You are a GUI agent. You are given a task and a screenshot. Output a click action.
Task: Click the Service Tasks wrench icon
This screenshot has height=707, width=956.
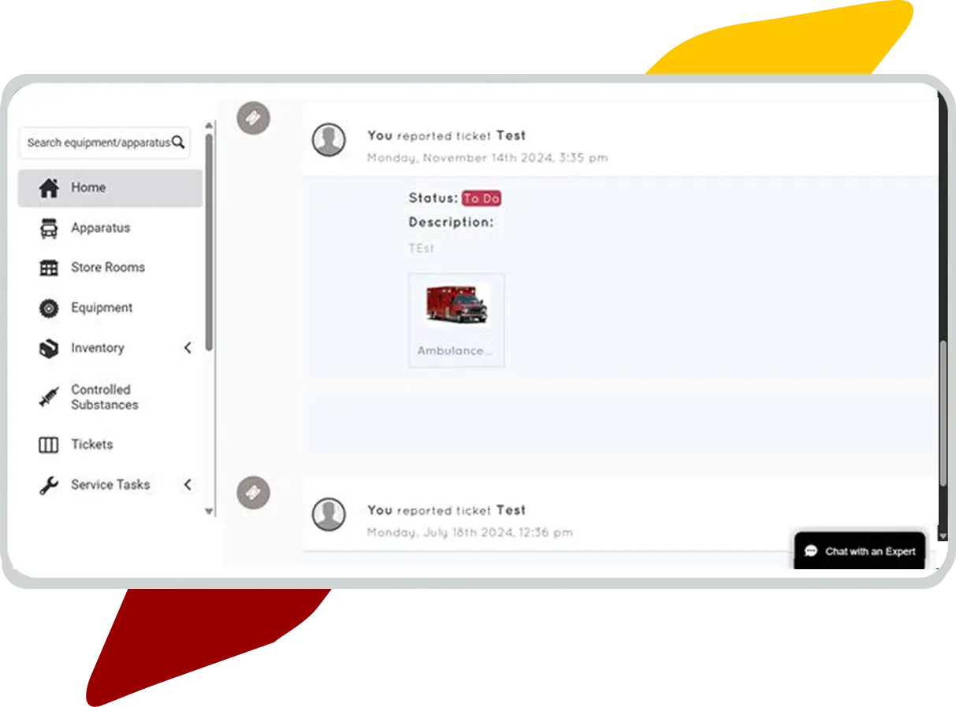pyautogui.click(x=49, y=486)
